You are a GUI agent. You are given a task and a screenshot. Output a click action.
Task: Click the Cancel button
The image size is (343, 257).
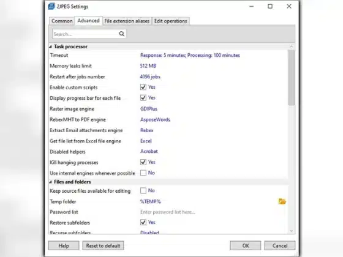pos(280,245)
